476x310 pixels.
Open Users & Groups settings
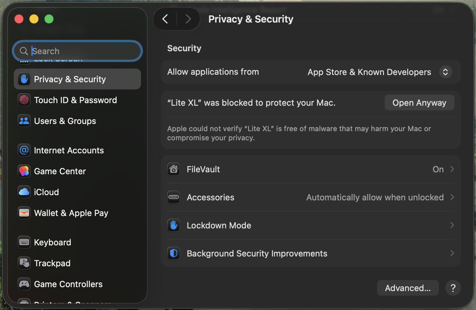click(77, 121)
